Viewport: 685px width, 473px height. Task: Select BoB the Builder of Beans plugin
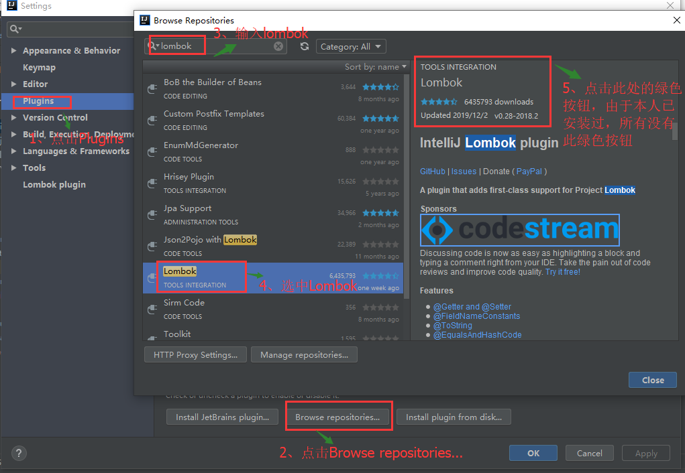point(273,90)
